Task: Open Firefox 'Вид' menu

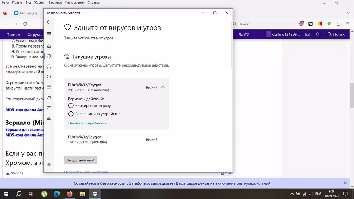Action: tap(28, 3)
